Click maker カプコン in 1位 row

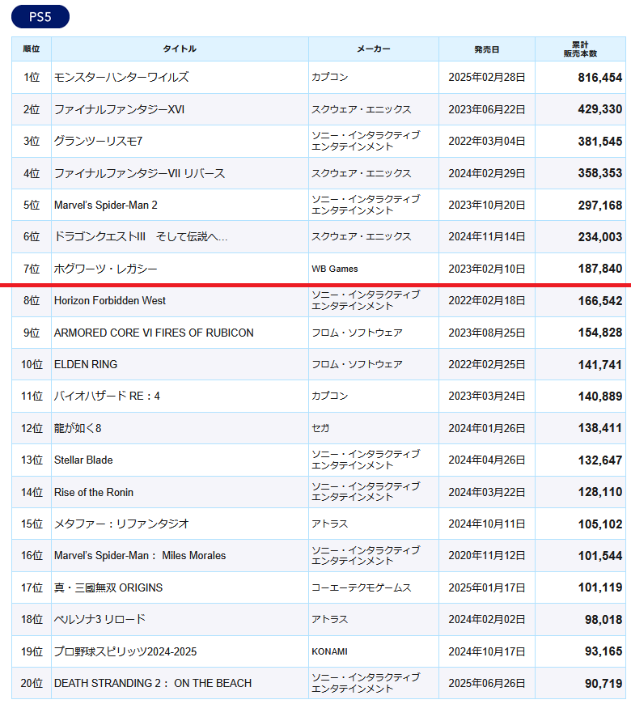coord(330,77)
